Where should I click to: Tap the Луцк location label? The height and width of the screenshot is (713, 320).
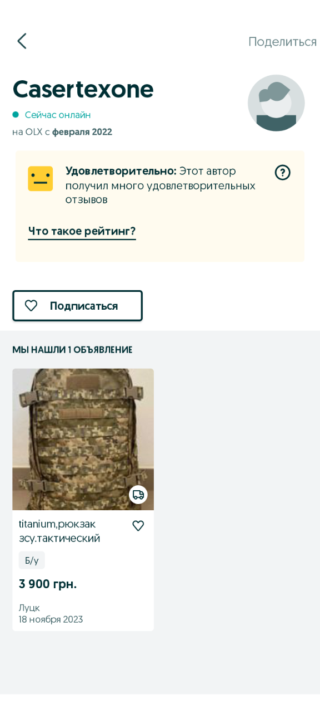pos(29,608)
